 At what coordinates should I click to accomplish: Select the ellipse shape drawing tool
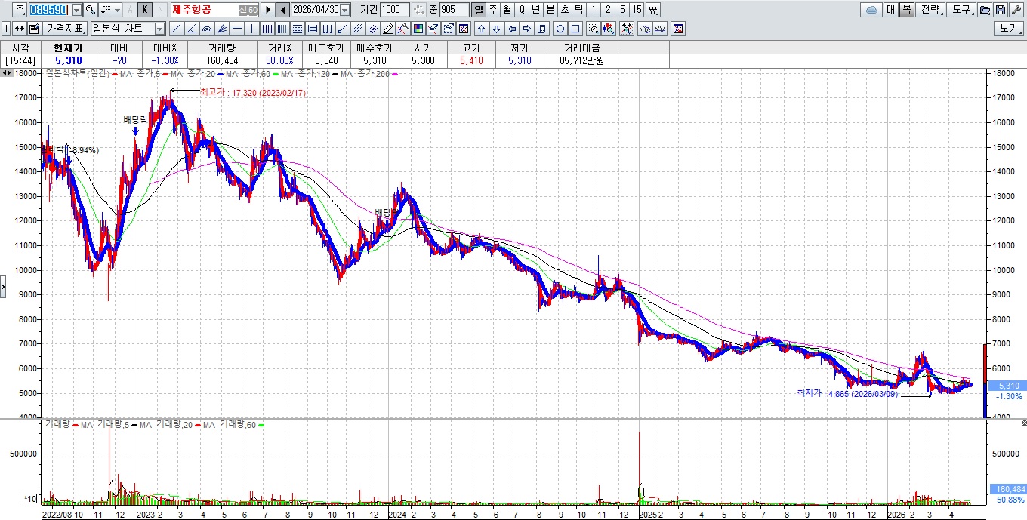(x=560, y=29)
